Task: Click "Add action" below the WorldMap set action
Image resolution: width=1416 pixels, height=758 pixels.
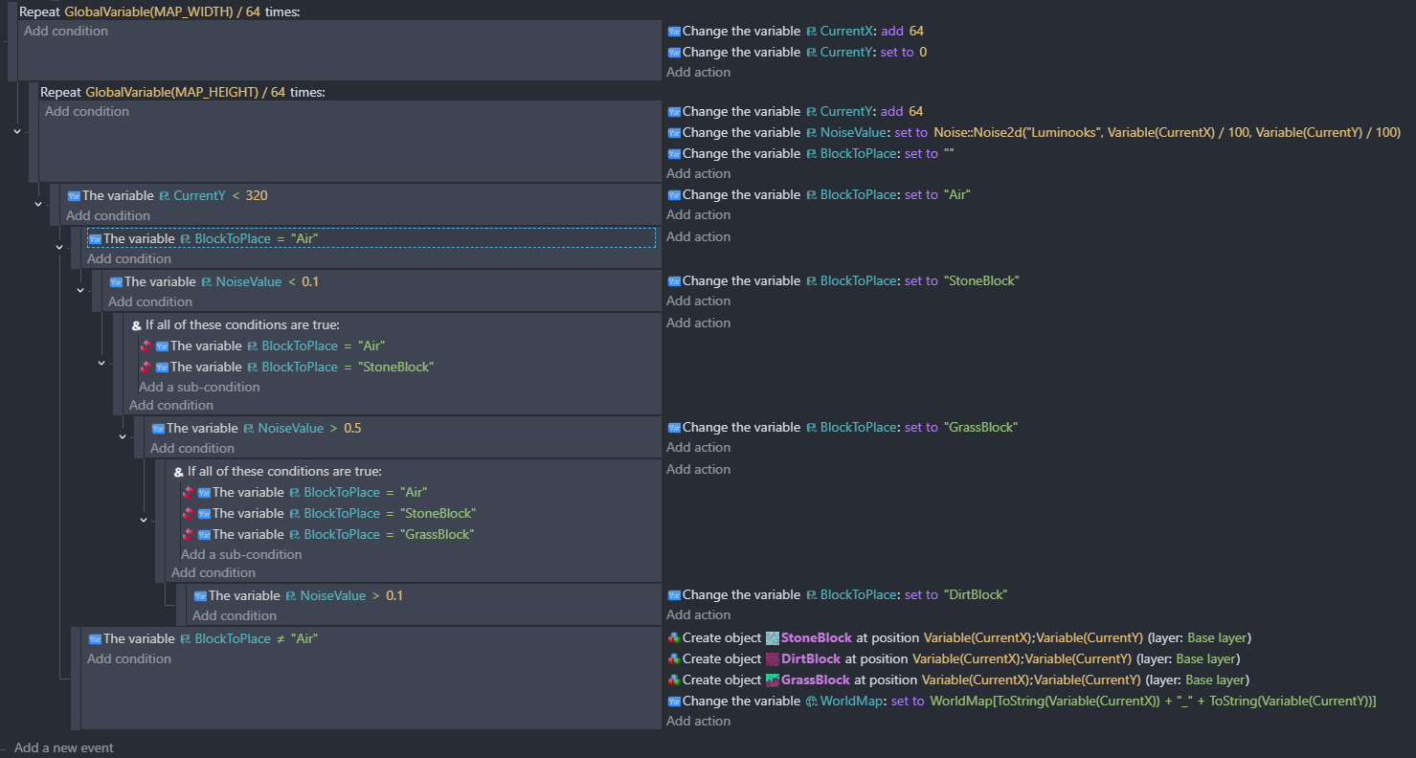Action: [698, 722]
